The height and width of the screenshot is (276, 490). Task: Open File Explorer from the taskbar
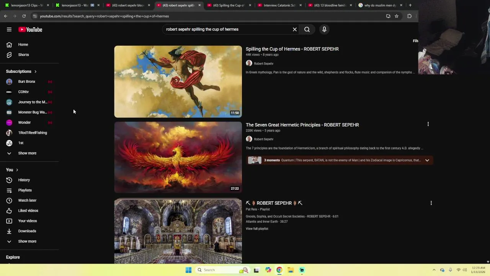coord(291,270)
